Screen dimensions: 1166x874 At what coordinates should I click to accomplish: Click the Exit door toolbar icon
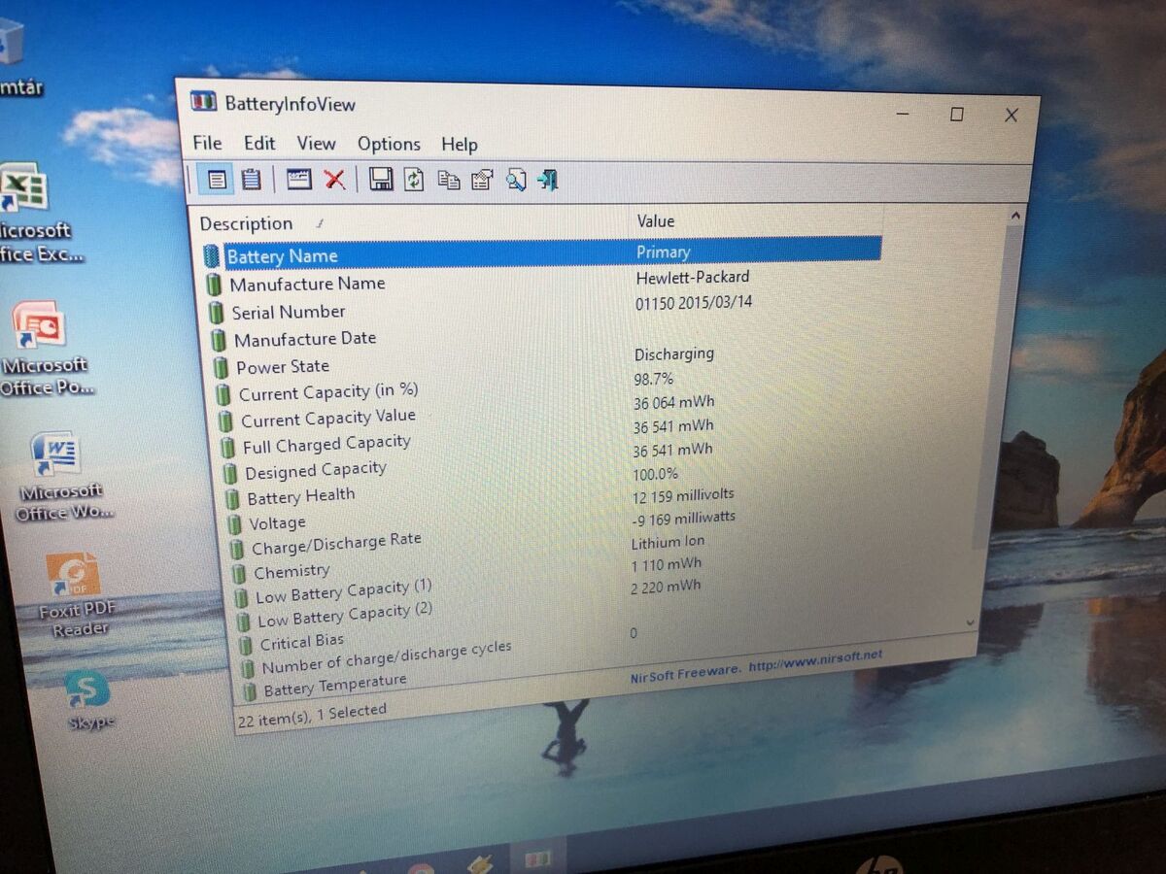pos(548,180)
